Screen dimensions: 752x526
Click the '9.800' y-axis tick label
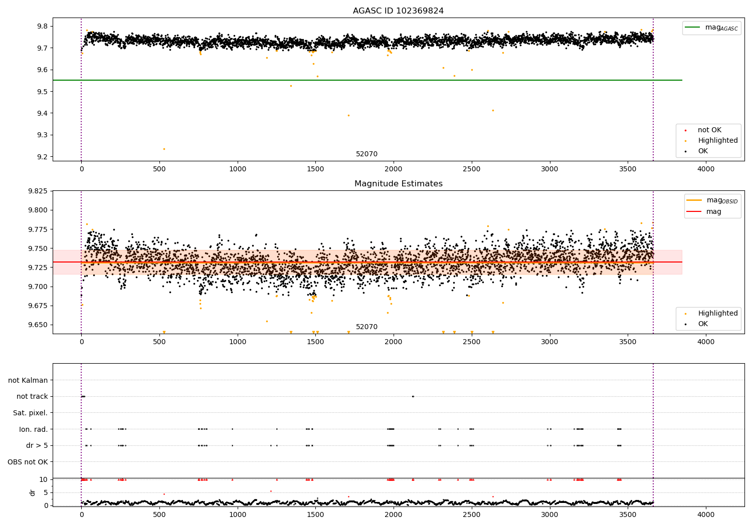(x=38, y=210)
